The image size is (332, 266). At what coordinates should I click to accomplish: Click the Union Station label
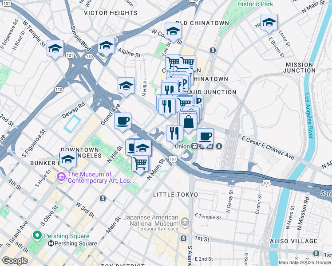point(182,146)
